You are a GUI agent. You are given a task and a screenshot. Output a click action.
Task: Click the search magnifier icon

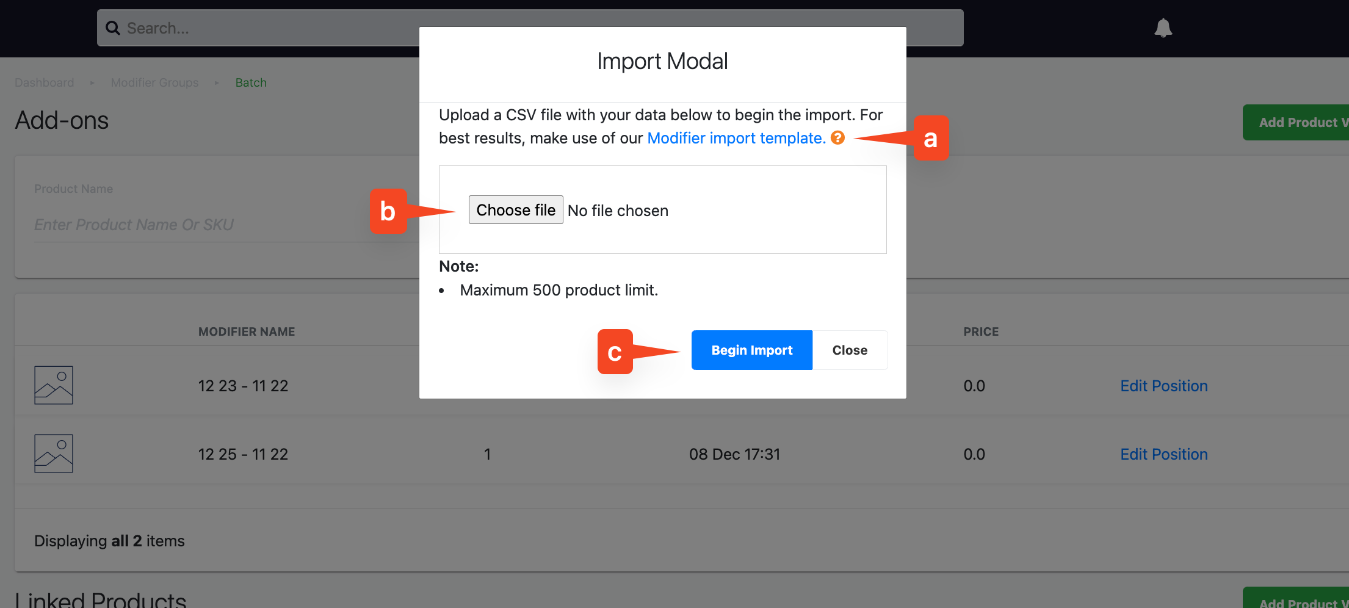coord(113,28)
